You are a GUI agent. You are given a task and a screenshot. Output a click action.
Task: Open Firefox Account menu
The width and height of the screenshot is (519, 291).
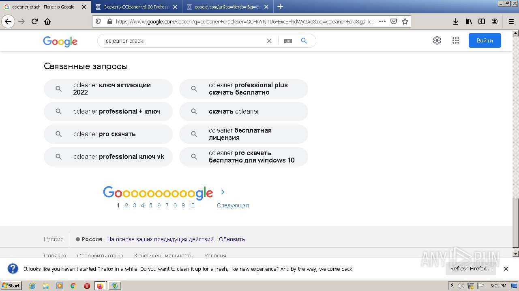point(495,21)
